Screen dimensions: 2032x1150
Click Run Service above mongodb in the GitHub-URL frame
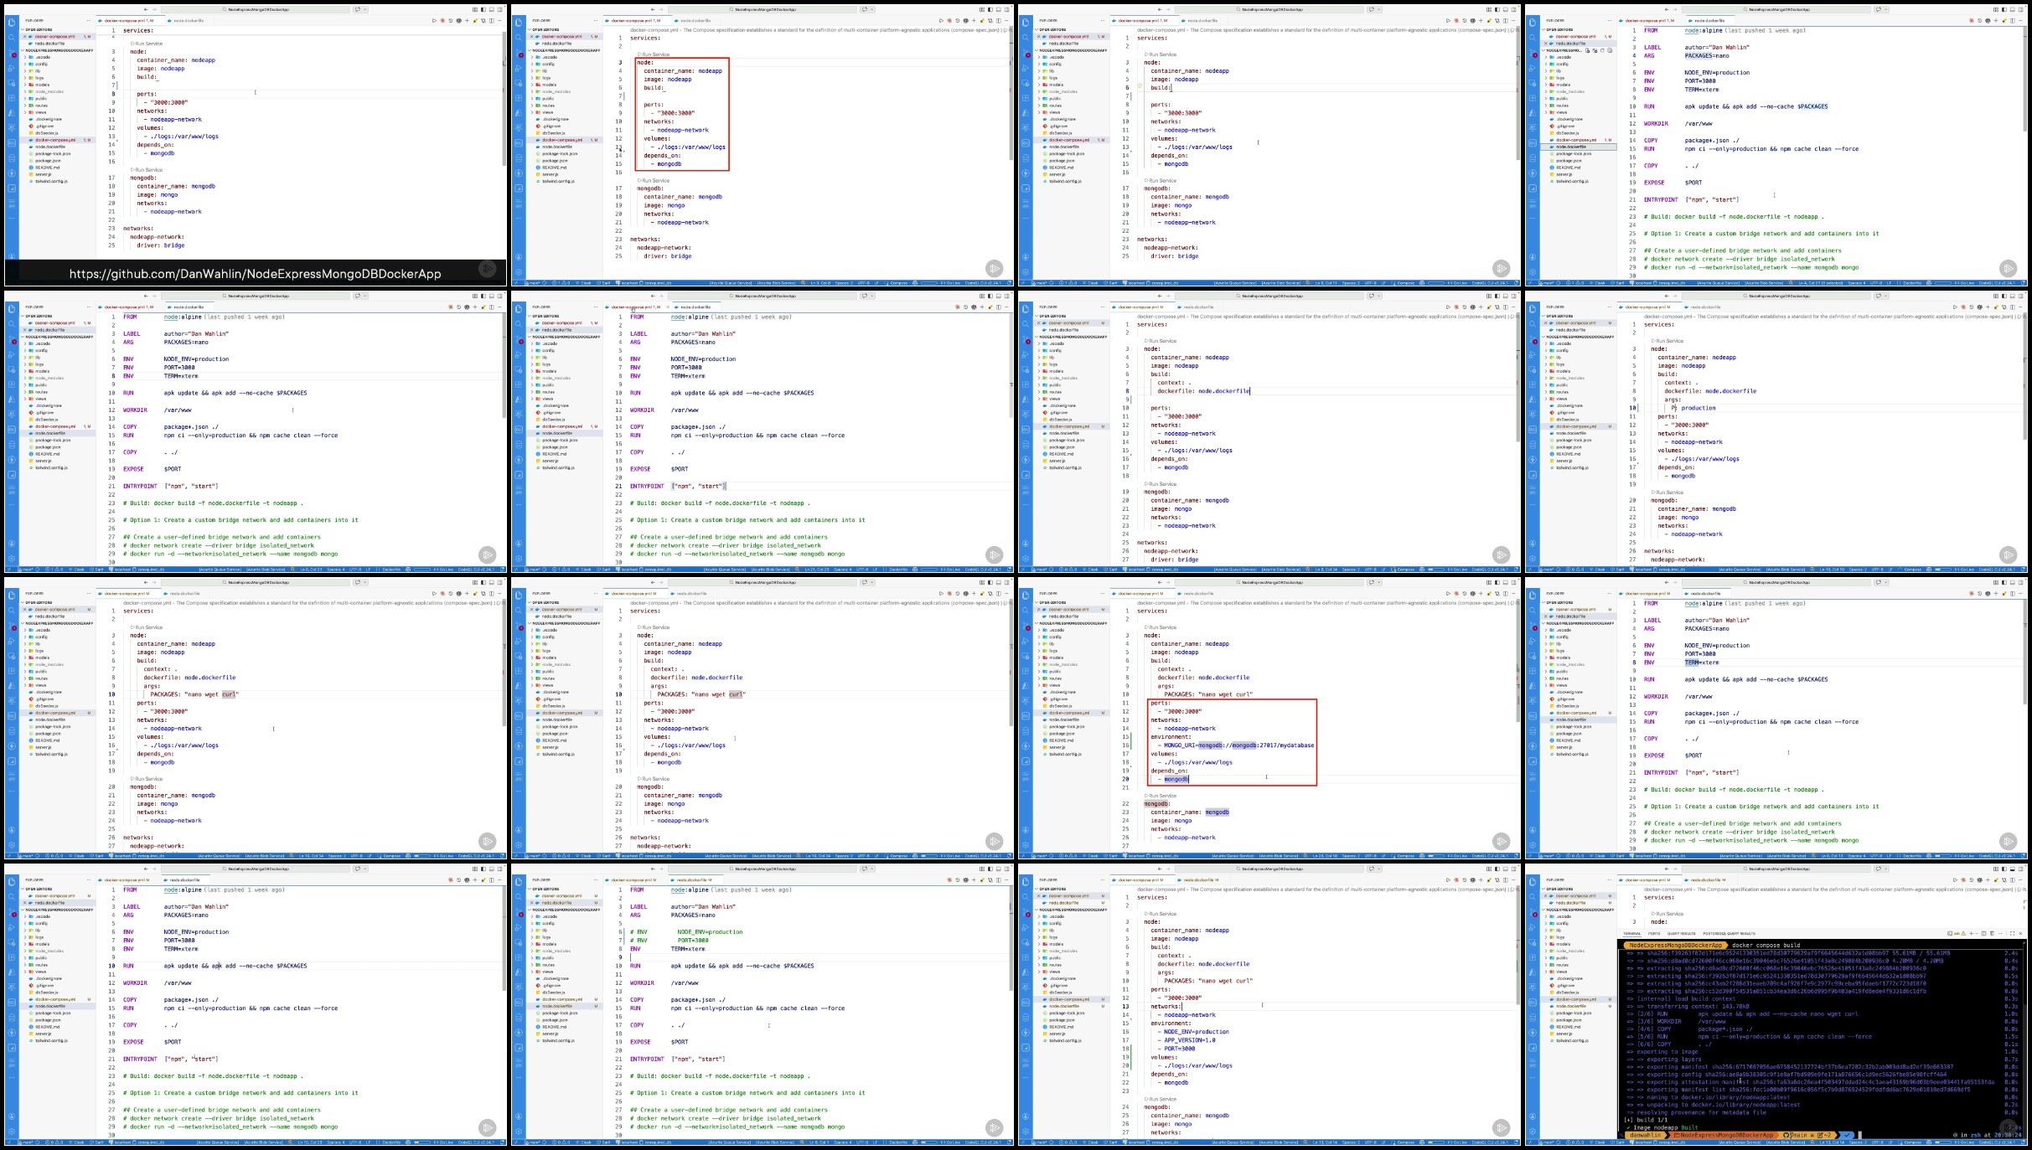coord(147,170)
